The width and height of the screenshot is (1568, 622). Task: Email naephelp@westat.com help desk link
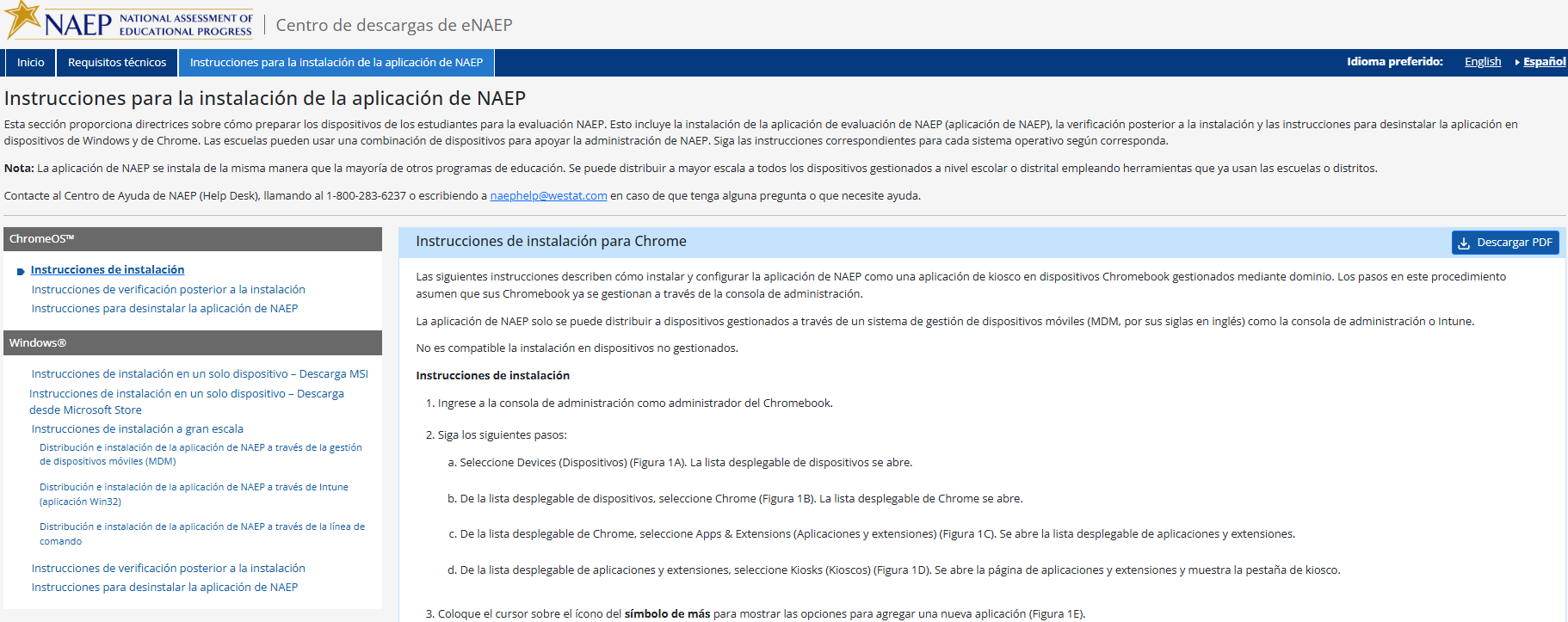click(549, 196)
